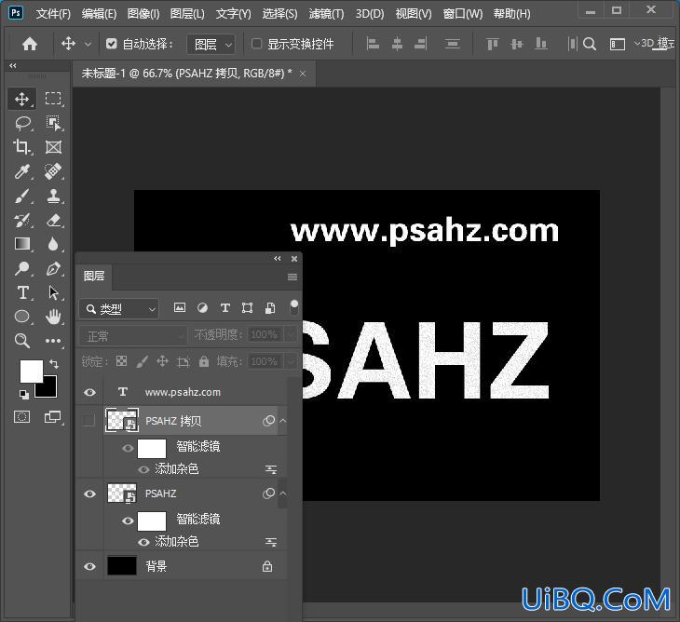Toggle Quick Mask mode
The width and height of the screenshot is (680, 622).
click(21, 417)
